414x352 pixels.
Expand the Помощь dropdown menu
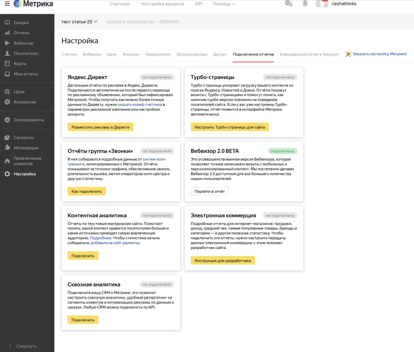pos(224,4)
